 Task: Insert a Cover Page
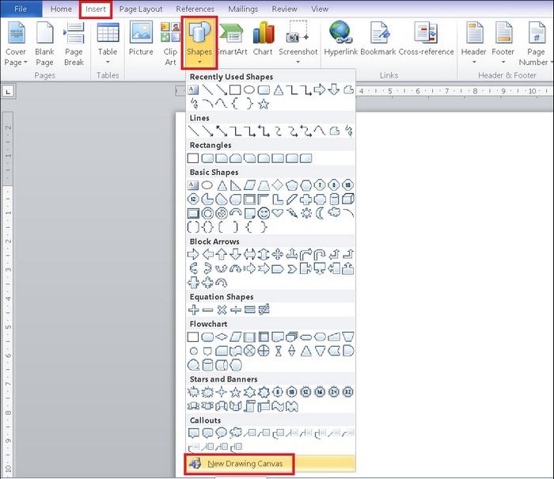click(16, 44)
